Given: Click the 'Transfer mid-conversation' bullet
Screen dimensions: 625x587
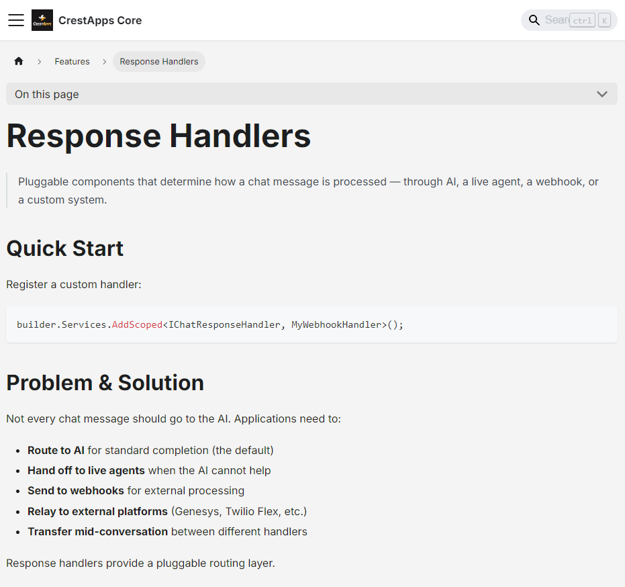Looking at the screenshot, I should 167,531.
